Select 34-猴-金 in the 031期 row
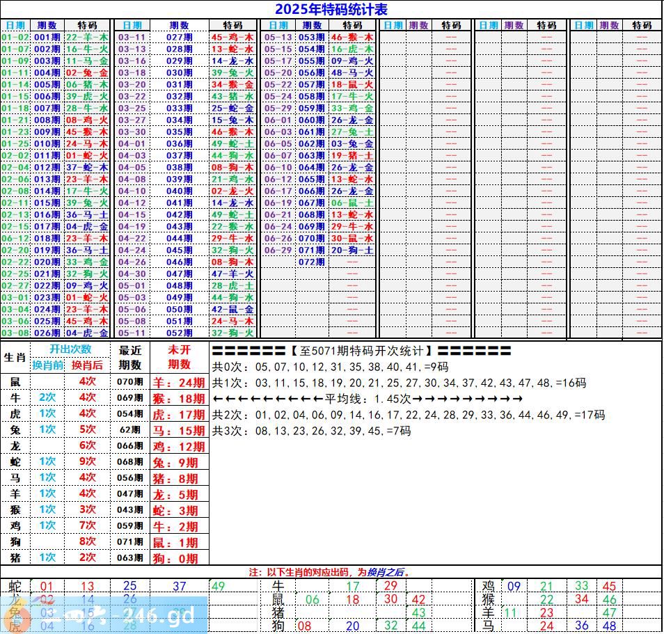The width and height of the screenshot is (664, 634). click(232, 85)
